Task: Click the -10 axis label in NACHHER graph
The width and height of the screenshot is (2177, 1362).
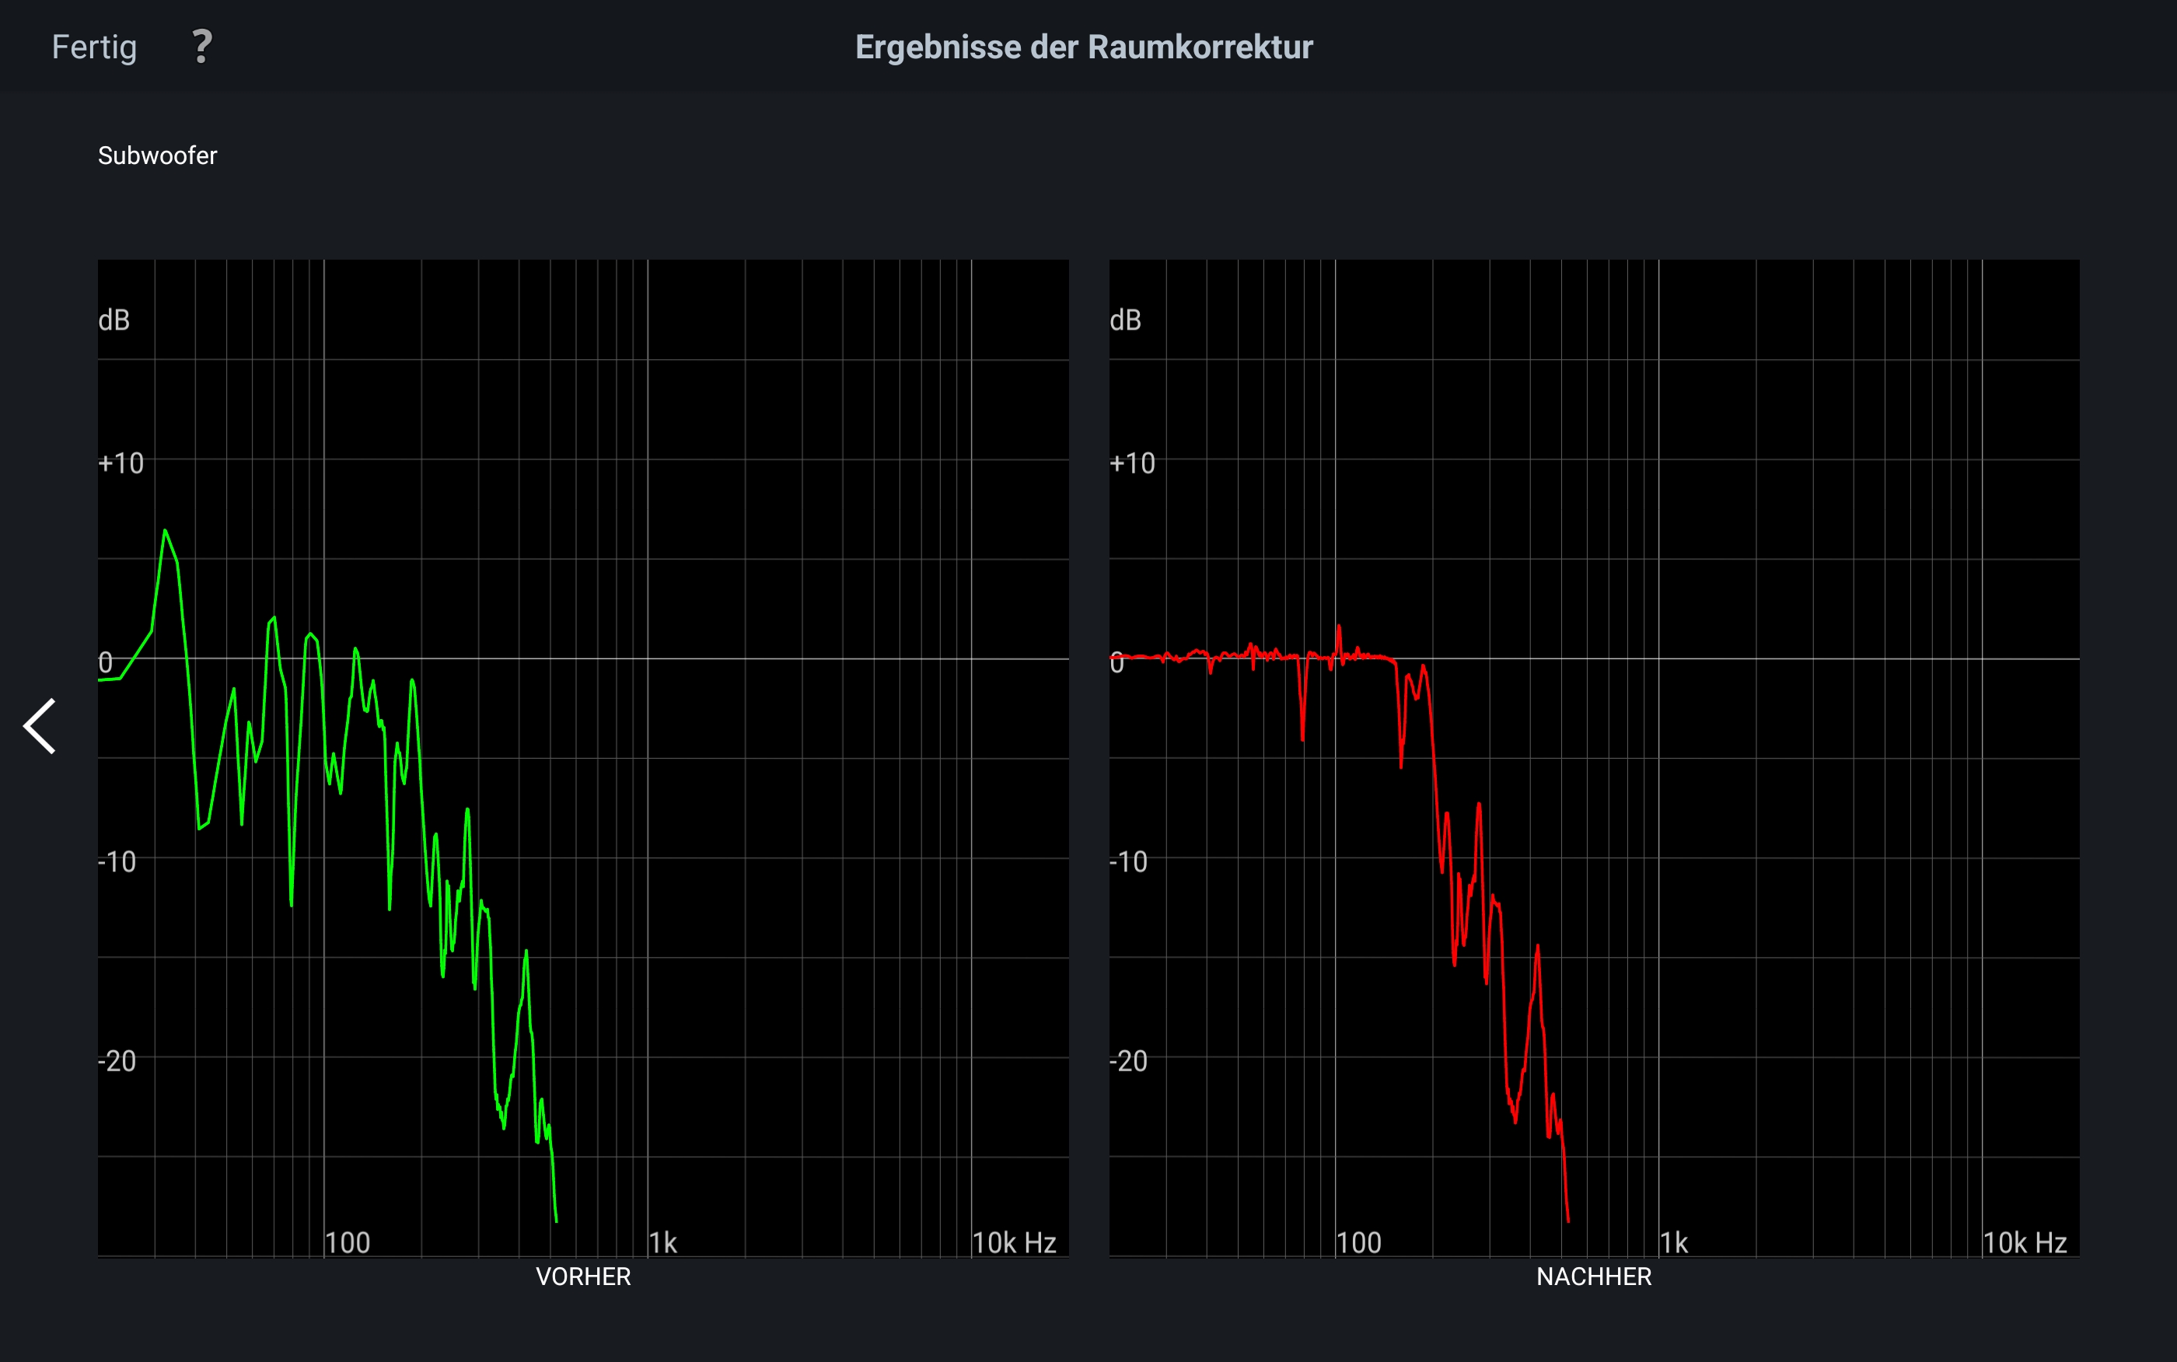Action: 1129,862
